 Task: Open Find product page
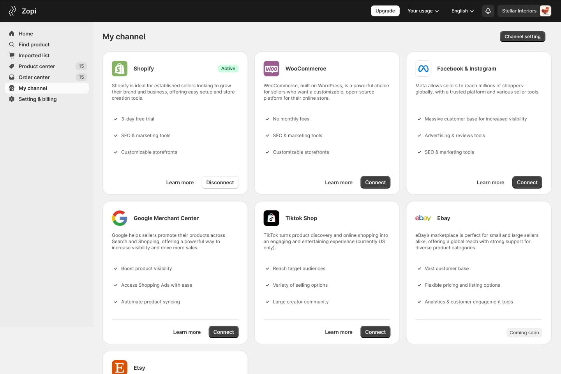tap(47, 44)
